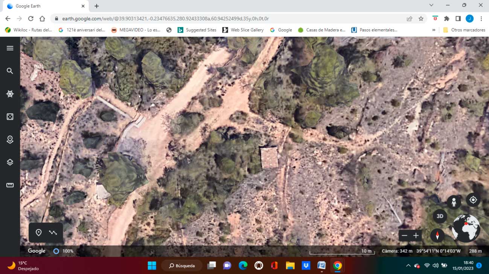Screen dimensions: 489x274
Task: Select the Measure distance ruler tool
Action: click(10, 185)
